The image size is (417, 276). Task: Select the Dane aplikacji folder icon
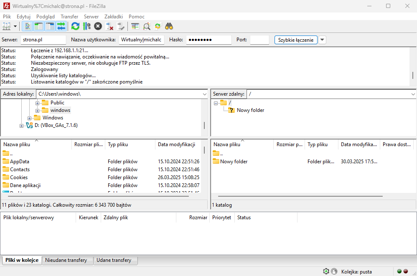coord(6,185)
